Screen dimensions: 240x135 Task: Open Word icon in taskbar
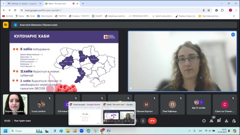(109, 131)
